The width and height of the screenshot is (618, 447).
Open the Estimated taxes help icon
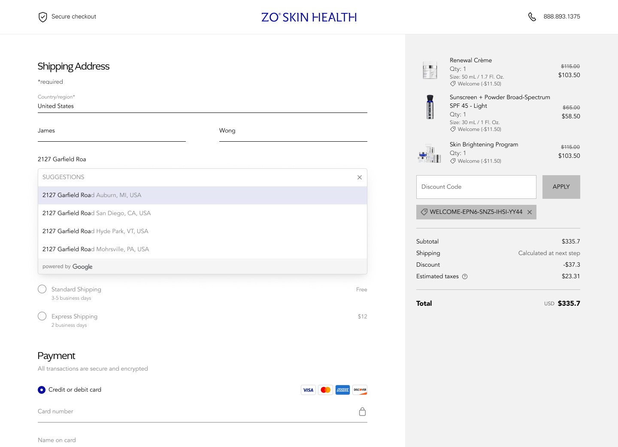point(465,277)
